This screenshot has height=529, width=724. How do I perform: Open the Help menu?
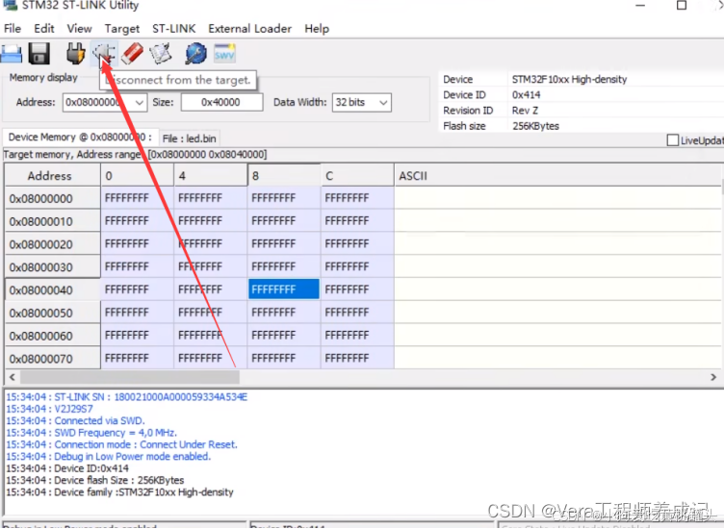pyautogui.click(x=317, y=29)
